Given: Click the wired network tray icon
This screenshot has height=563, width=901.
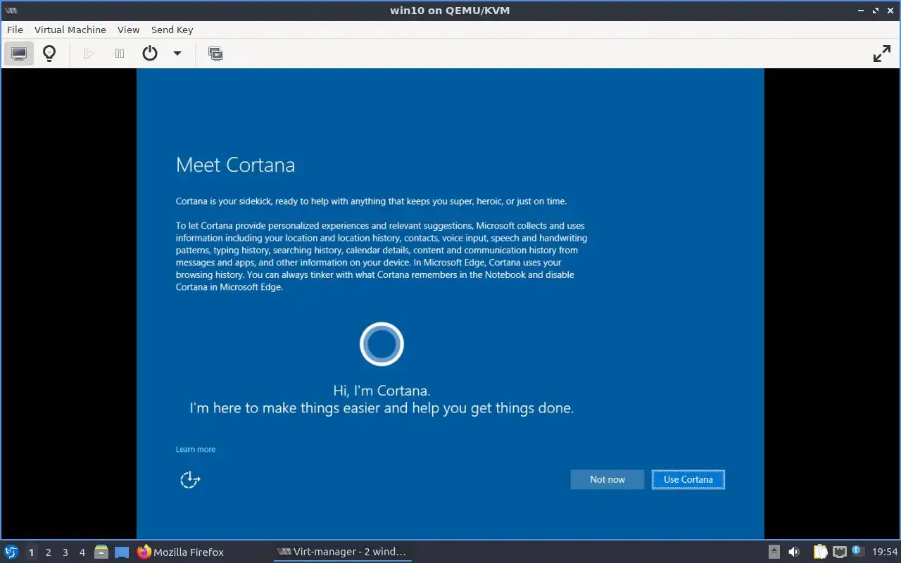Looking at the screenshot, I should click(839, 552).
